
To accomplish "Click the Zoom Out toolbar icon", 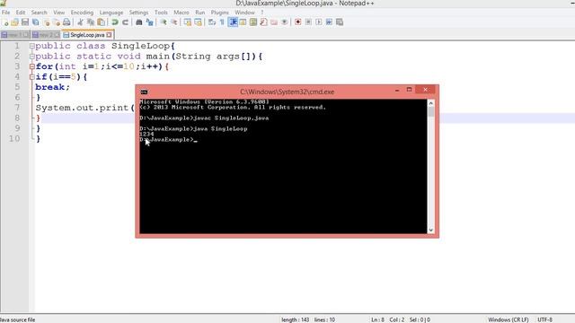I will click(173, 22).
